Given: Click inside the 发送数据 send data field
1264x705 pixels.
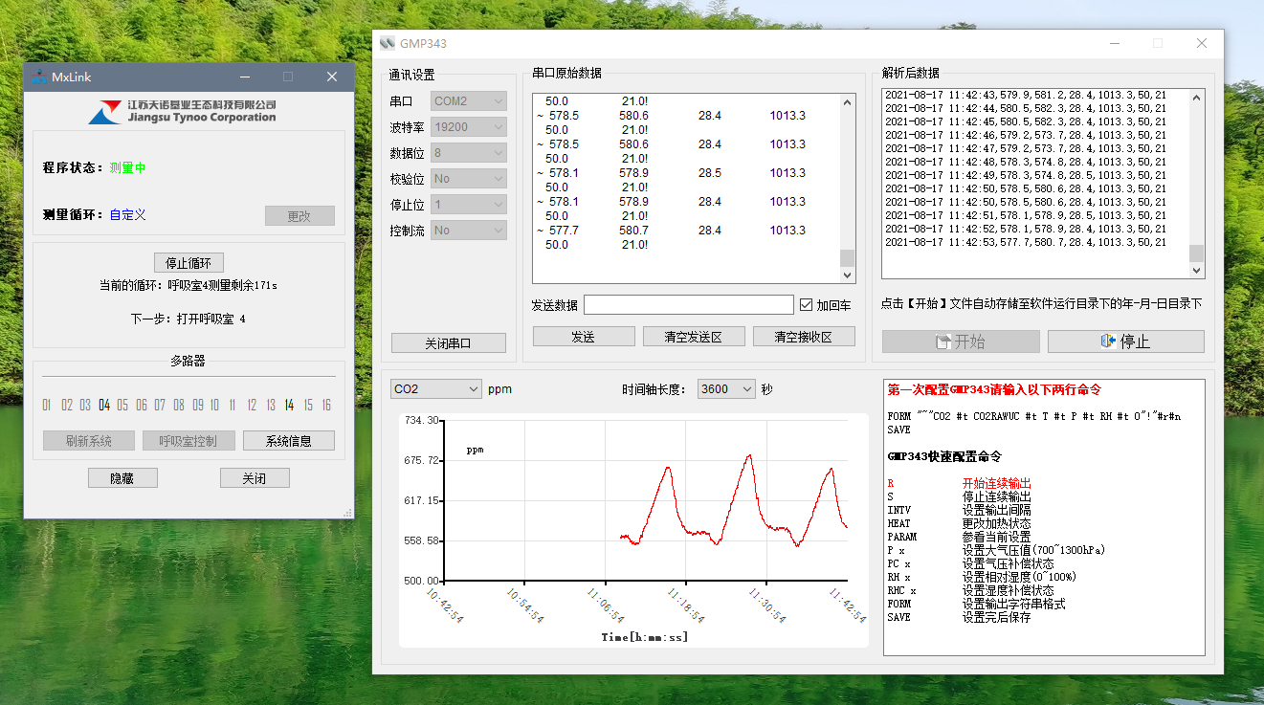Looking at the screenshot, I should point(688,304).
